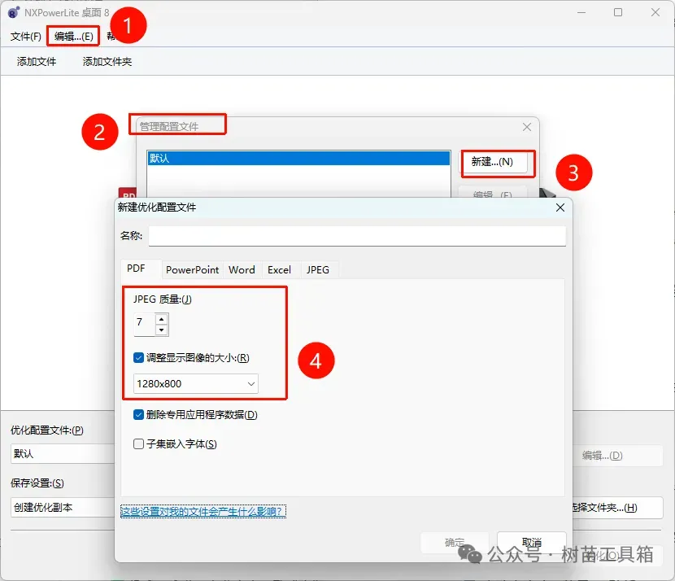
Task: Minimize the NXPowerLite window
Action: (581, 12)
